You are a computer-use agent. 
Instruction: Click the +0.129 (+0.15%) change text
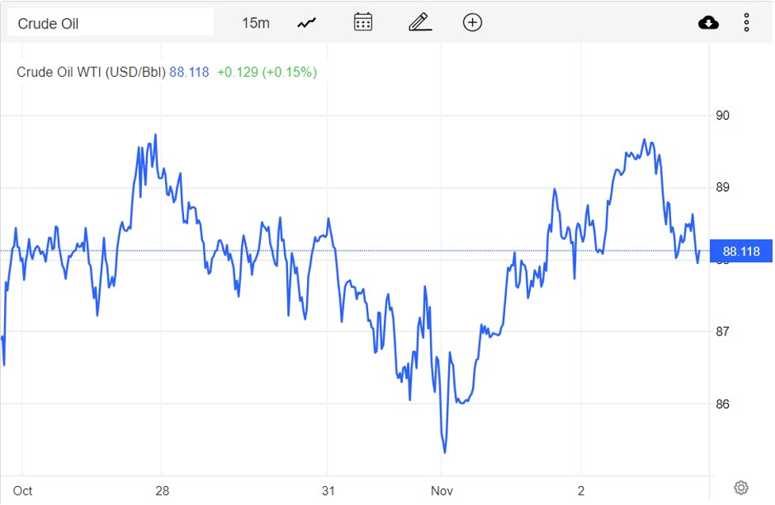267,72
